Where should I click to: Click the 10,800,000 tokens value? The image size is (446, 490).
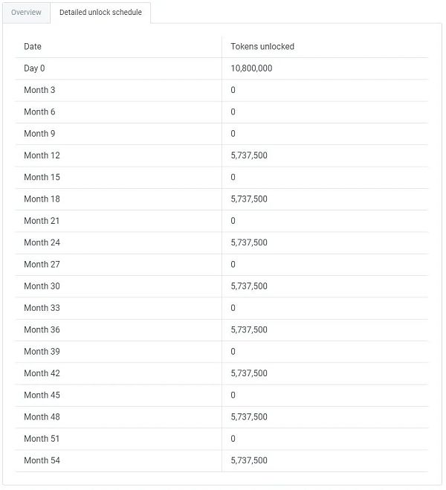251,68
